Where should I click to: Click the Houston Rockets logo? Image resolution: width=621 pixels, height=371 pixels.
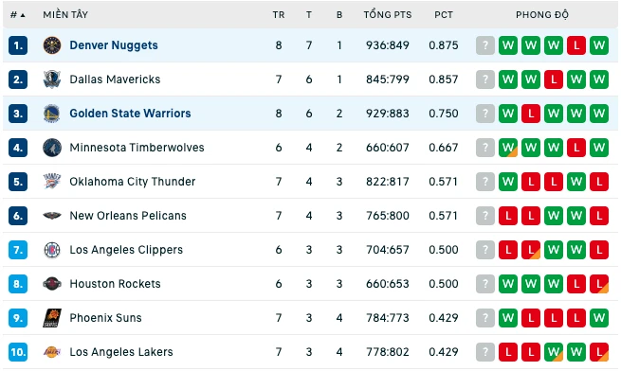[x=52, y=284]
